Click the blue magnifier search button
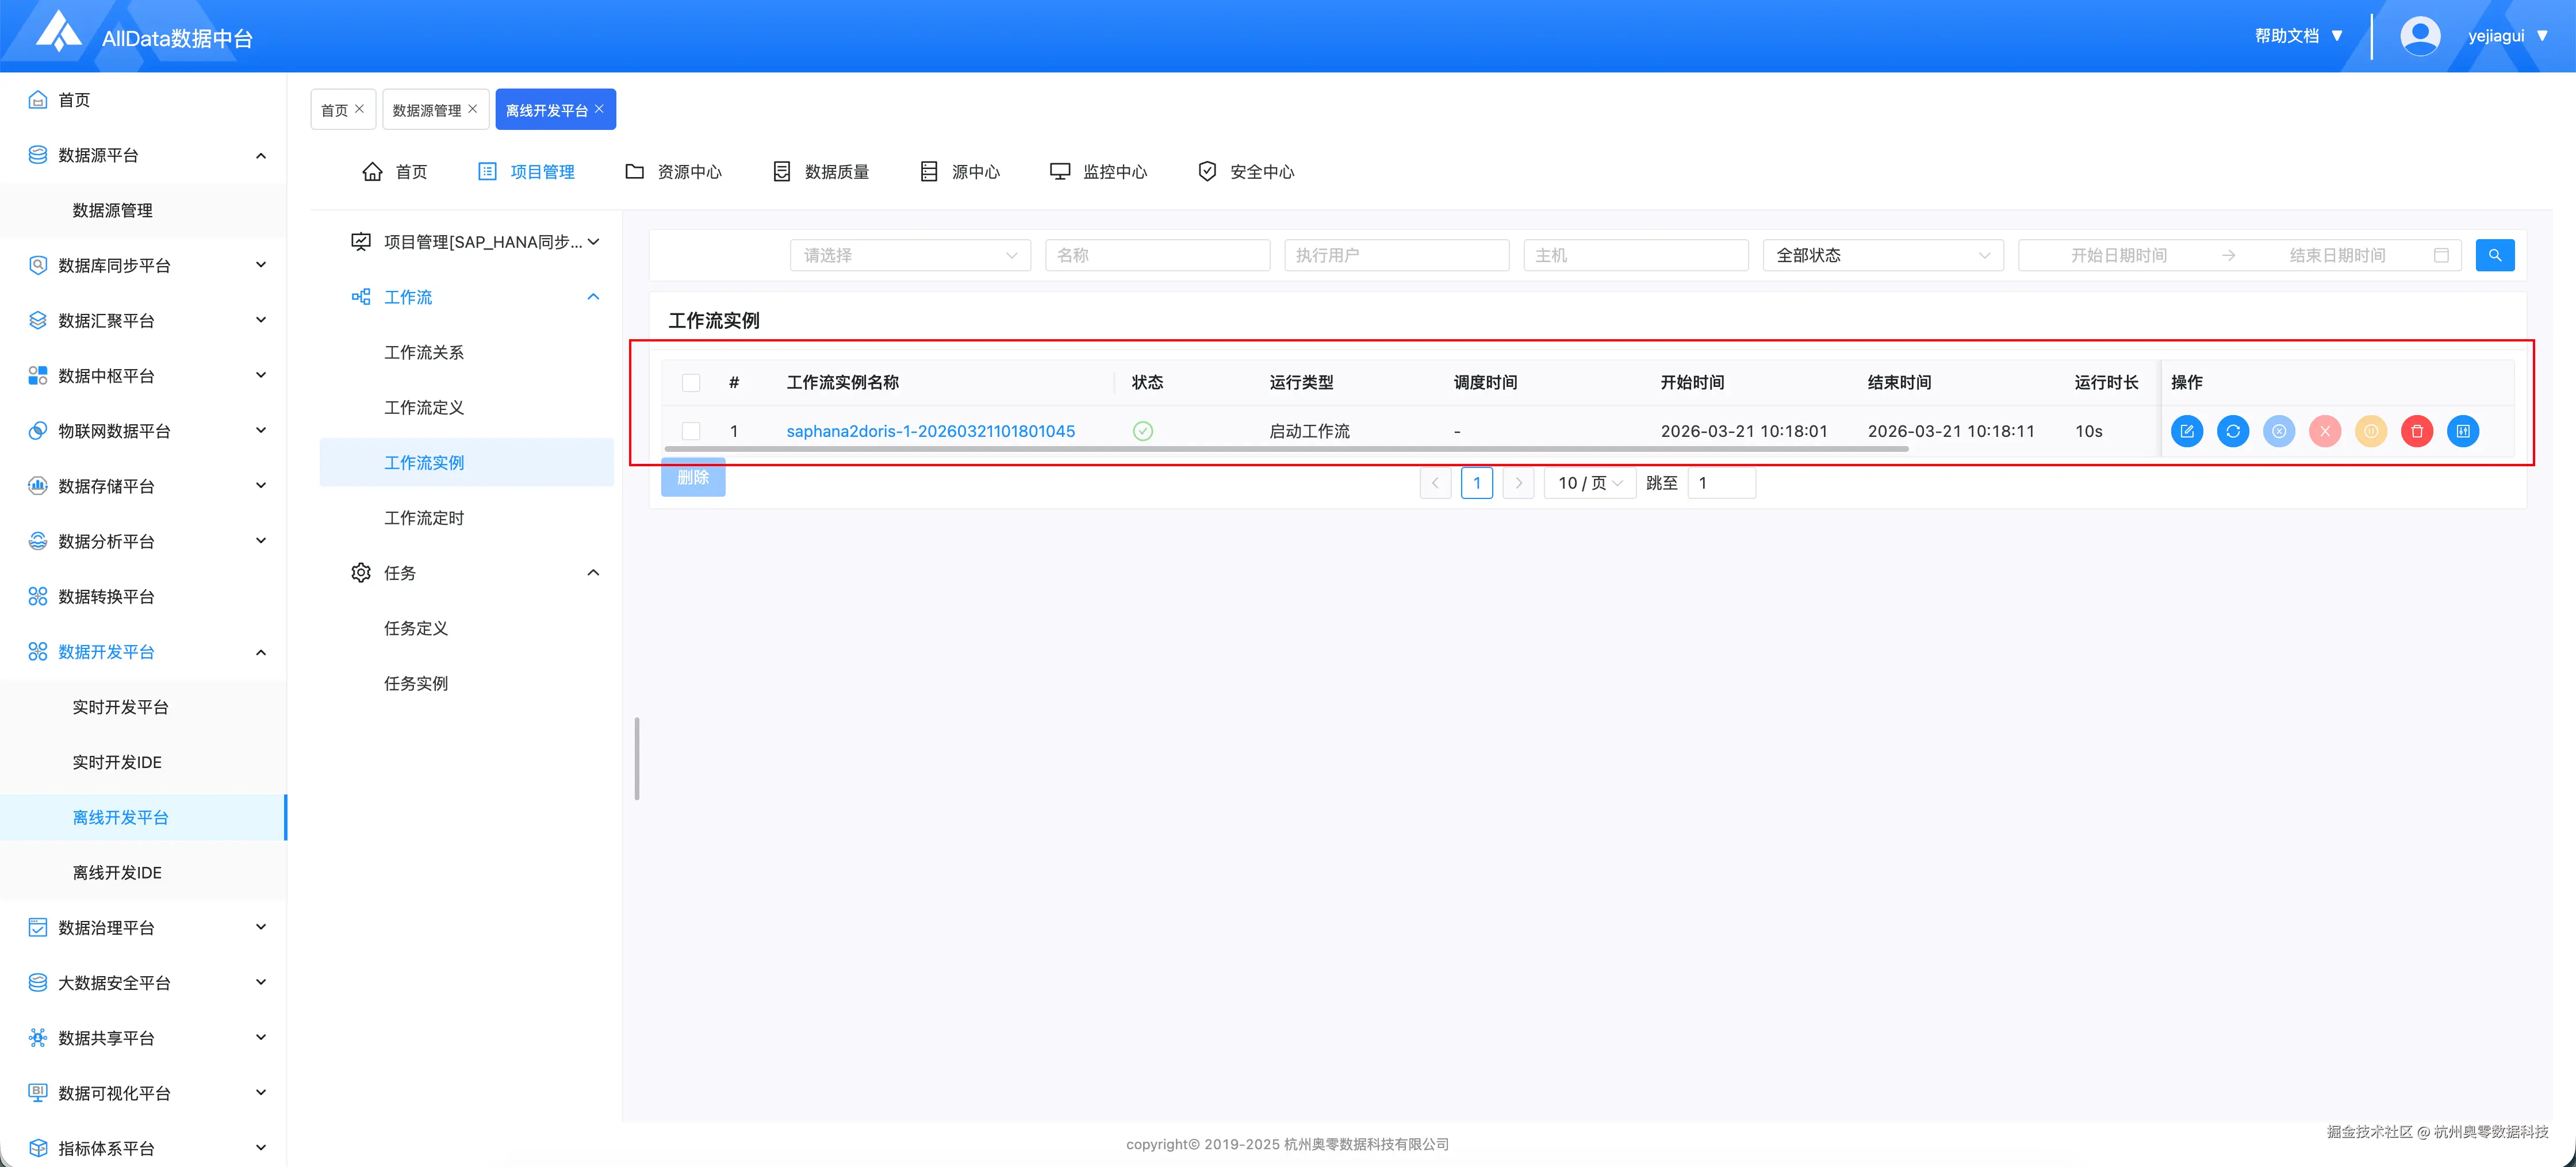2576x1167 pixels. (x=2494, y=255)
